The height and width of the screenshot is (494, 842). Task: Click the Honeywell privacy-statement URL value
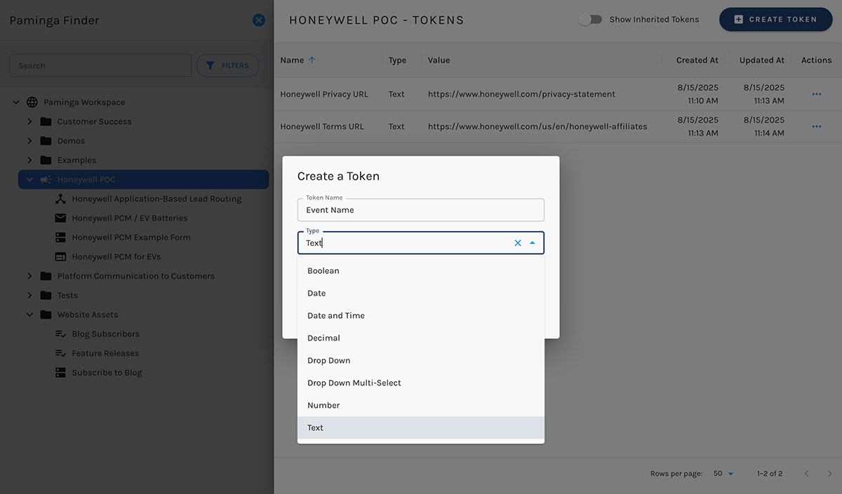coord(521,94)
